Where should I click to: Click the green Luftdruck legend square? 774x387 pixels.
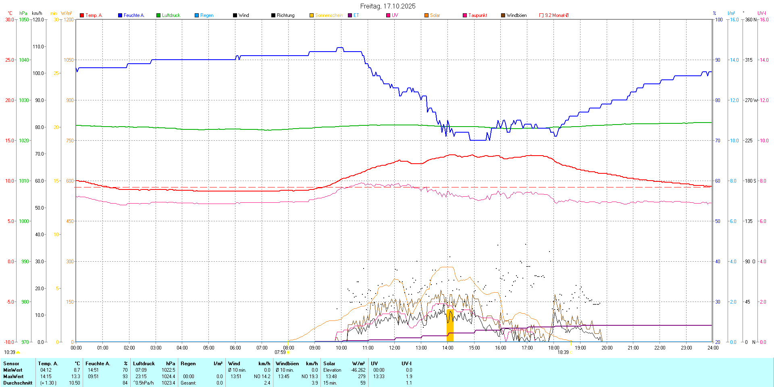[158, 15]
